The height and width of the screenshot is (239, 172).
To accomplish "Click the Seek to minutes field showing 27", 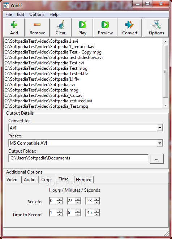I will pyautogui.click(x=71, y=201).
